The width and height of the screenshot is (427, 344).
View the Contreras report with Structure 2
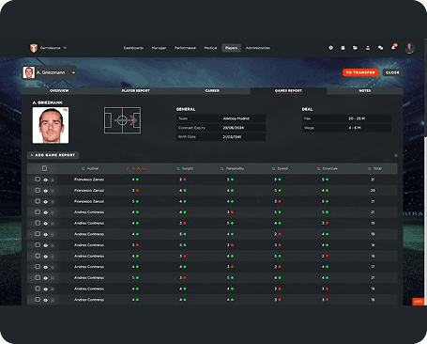(x=46, y=257)
